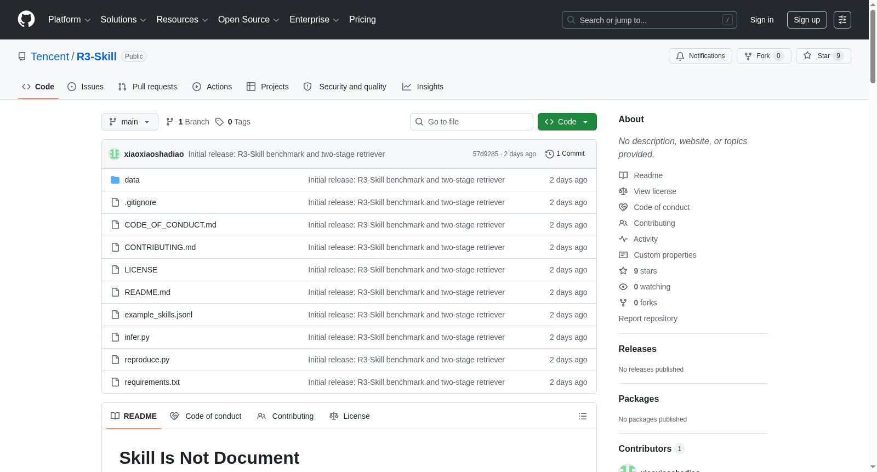Open xiaoxiaoshadiao's profile from commit bar
The image size is (877, 472).
[154, 154]
